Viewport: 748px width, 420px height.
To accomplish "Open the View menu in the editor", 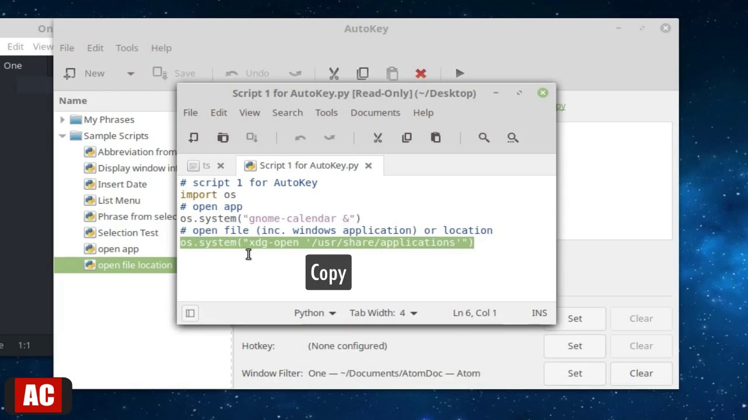I will coord(250,113).
